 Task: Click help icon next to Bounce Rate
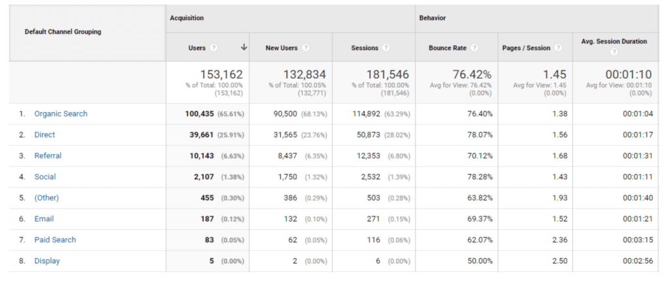[x=474, y=48]
